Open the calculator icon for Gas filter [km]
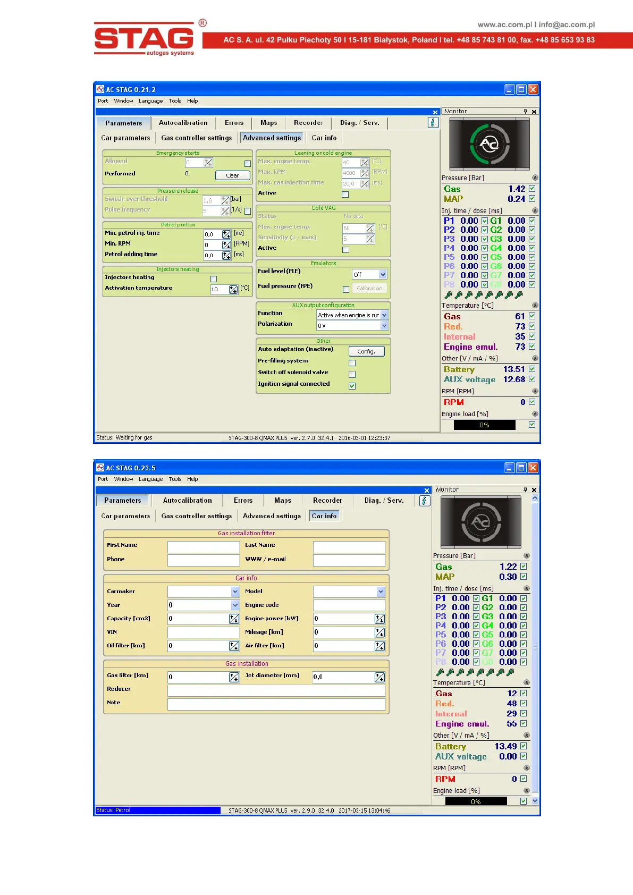 pyautogui.click(x=234, y=677)
